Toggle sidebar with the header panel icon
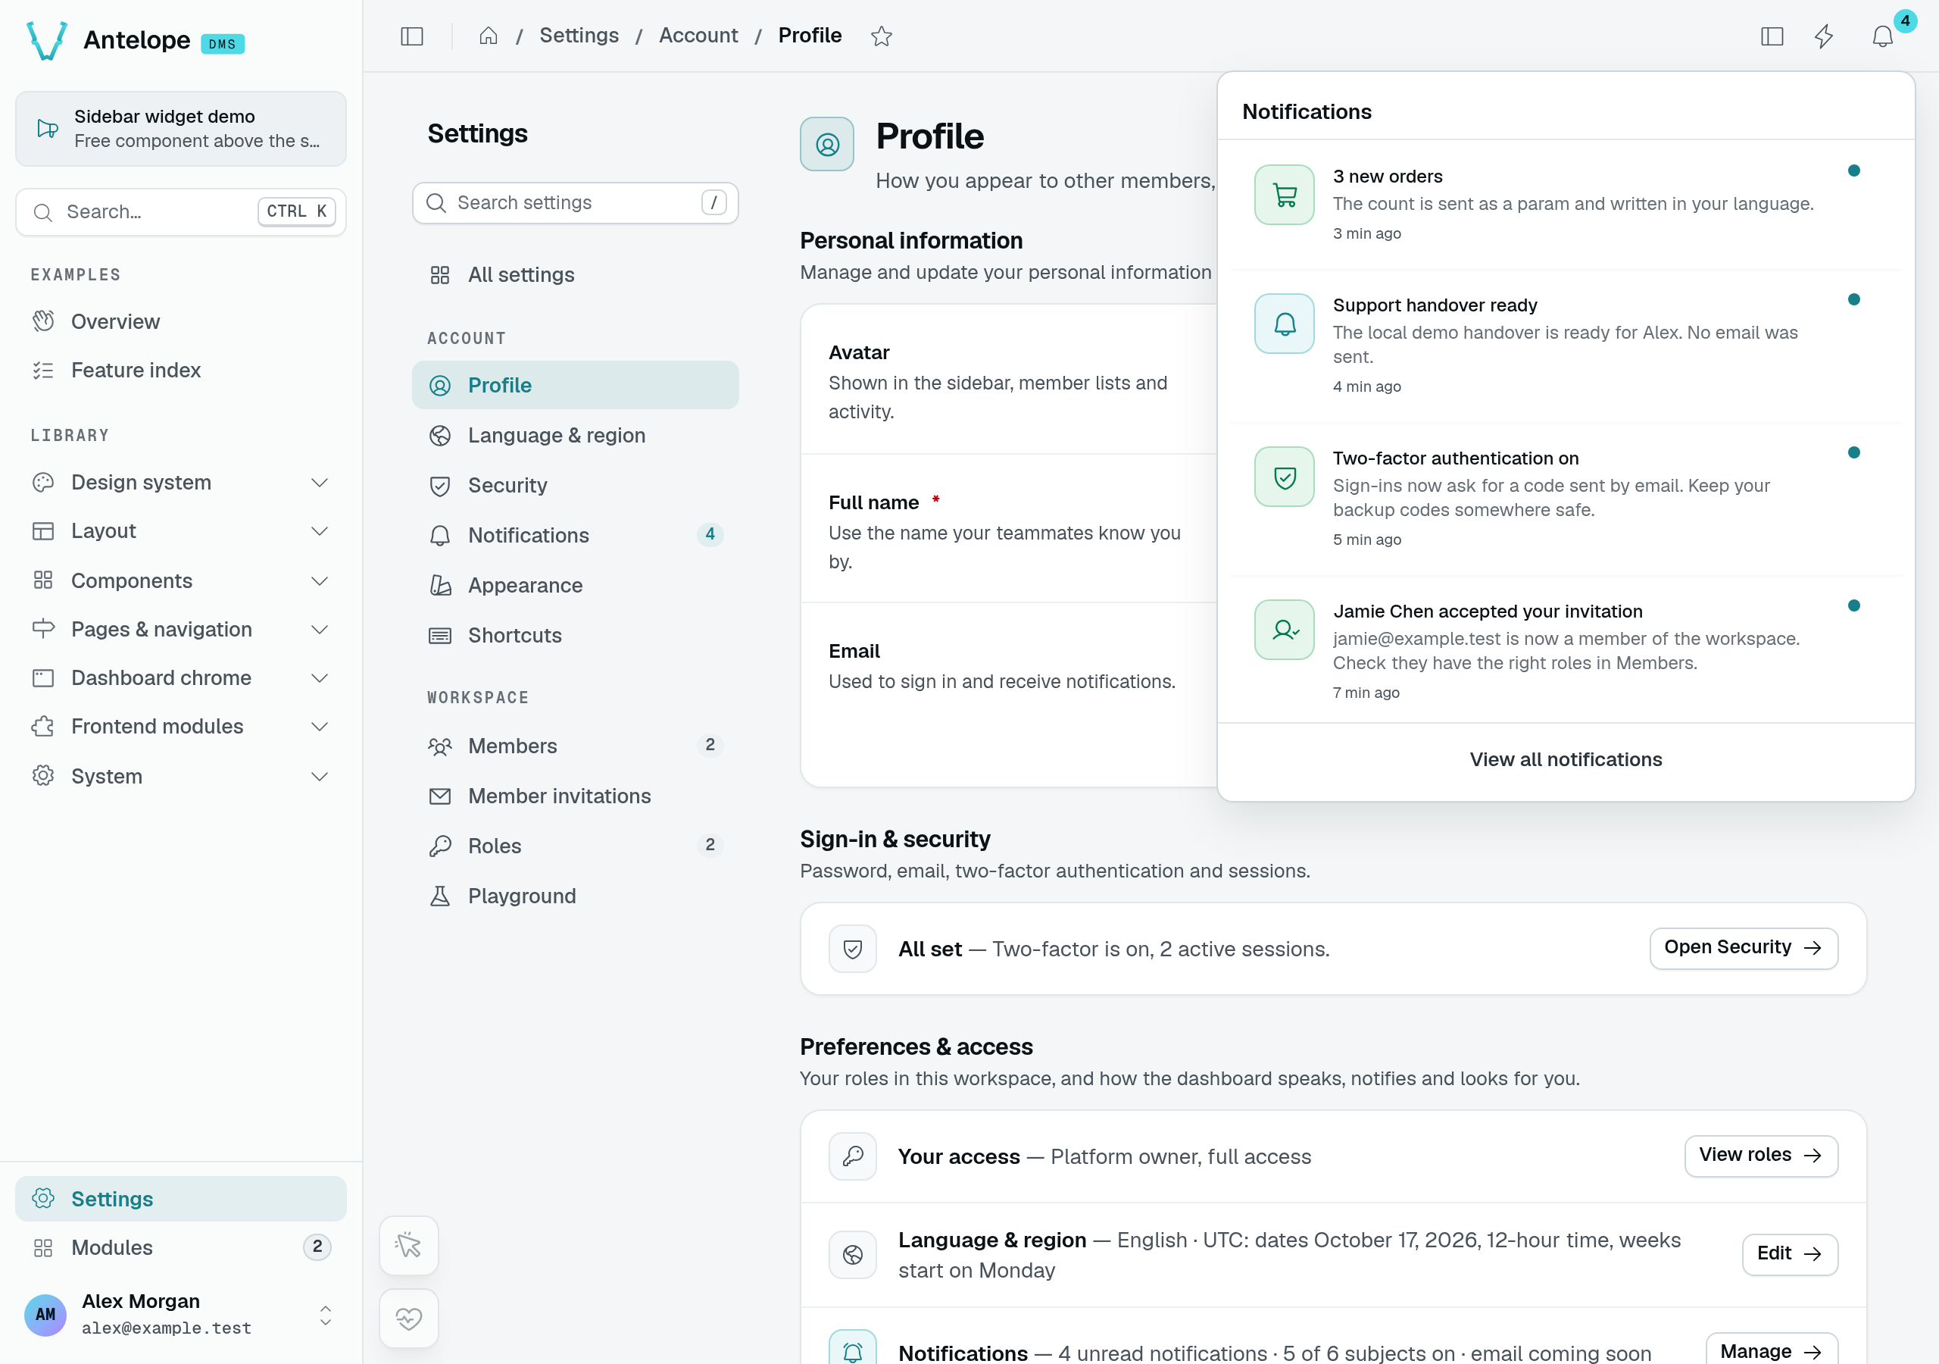1939x1364 pixels. [x=412, y=36]
